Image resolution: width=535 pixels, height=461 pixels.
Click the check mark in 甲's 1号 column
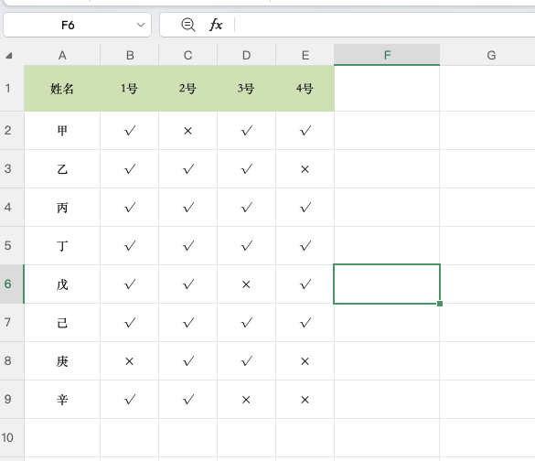tap(130, 131)
